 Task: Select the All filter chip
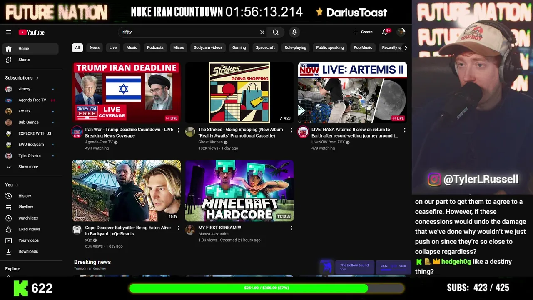point(77,47)
